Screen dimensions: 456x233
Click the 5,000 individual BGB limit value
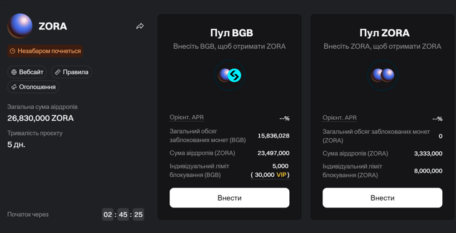[x=280, y=166]
